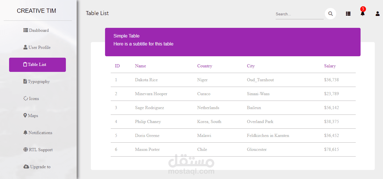The image size is (383, 179).
Task: Click the Maps location pin icon
Action: click(25, 115)
